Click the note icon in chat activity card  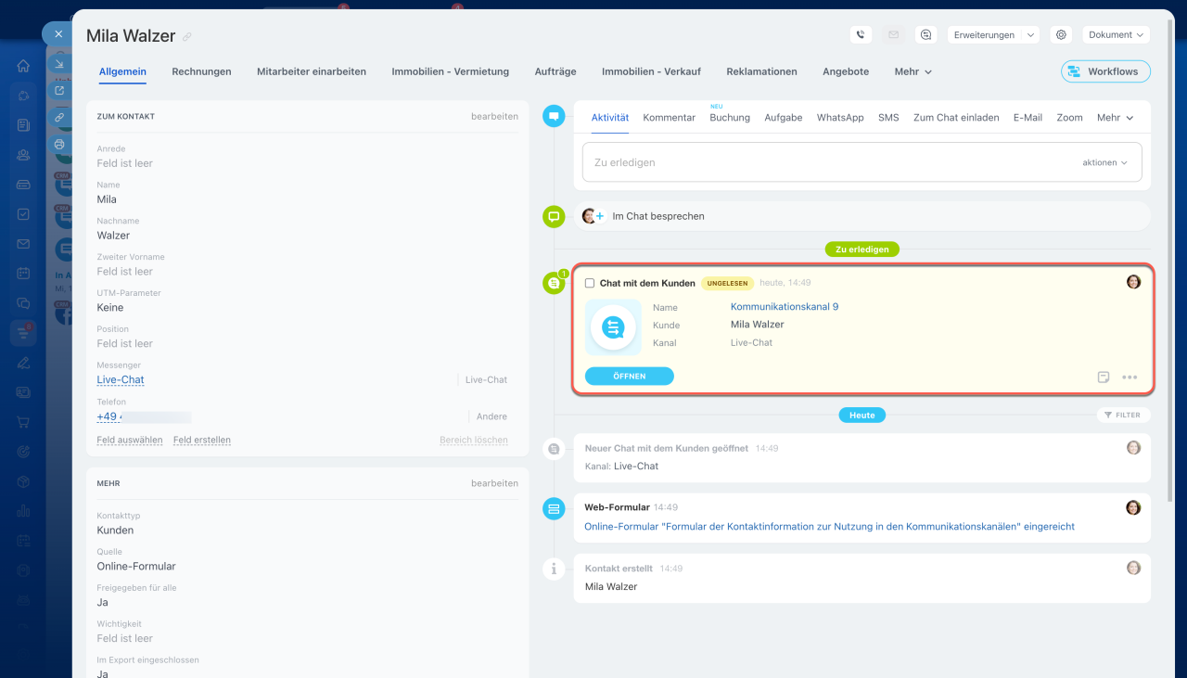(x=1104, y=377)
